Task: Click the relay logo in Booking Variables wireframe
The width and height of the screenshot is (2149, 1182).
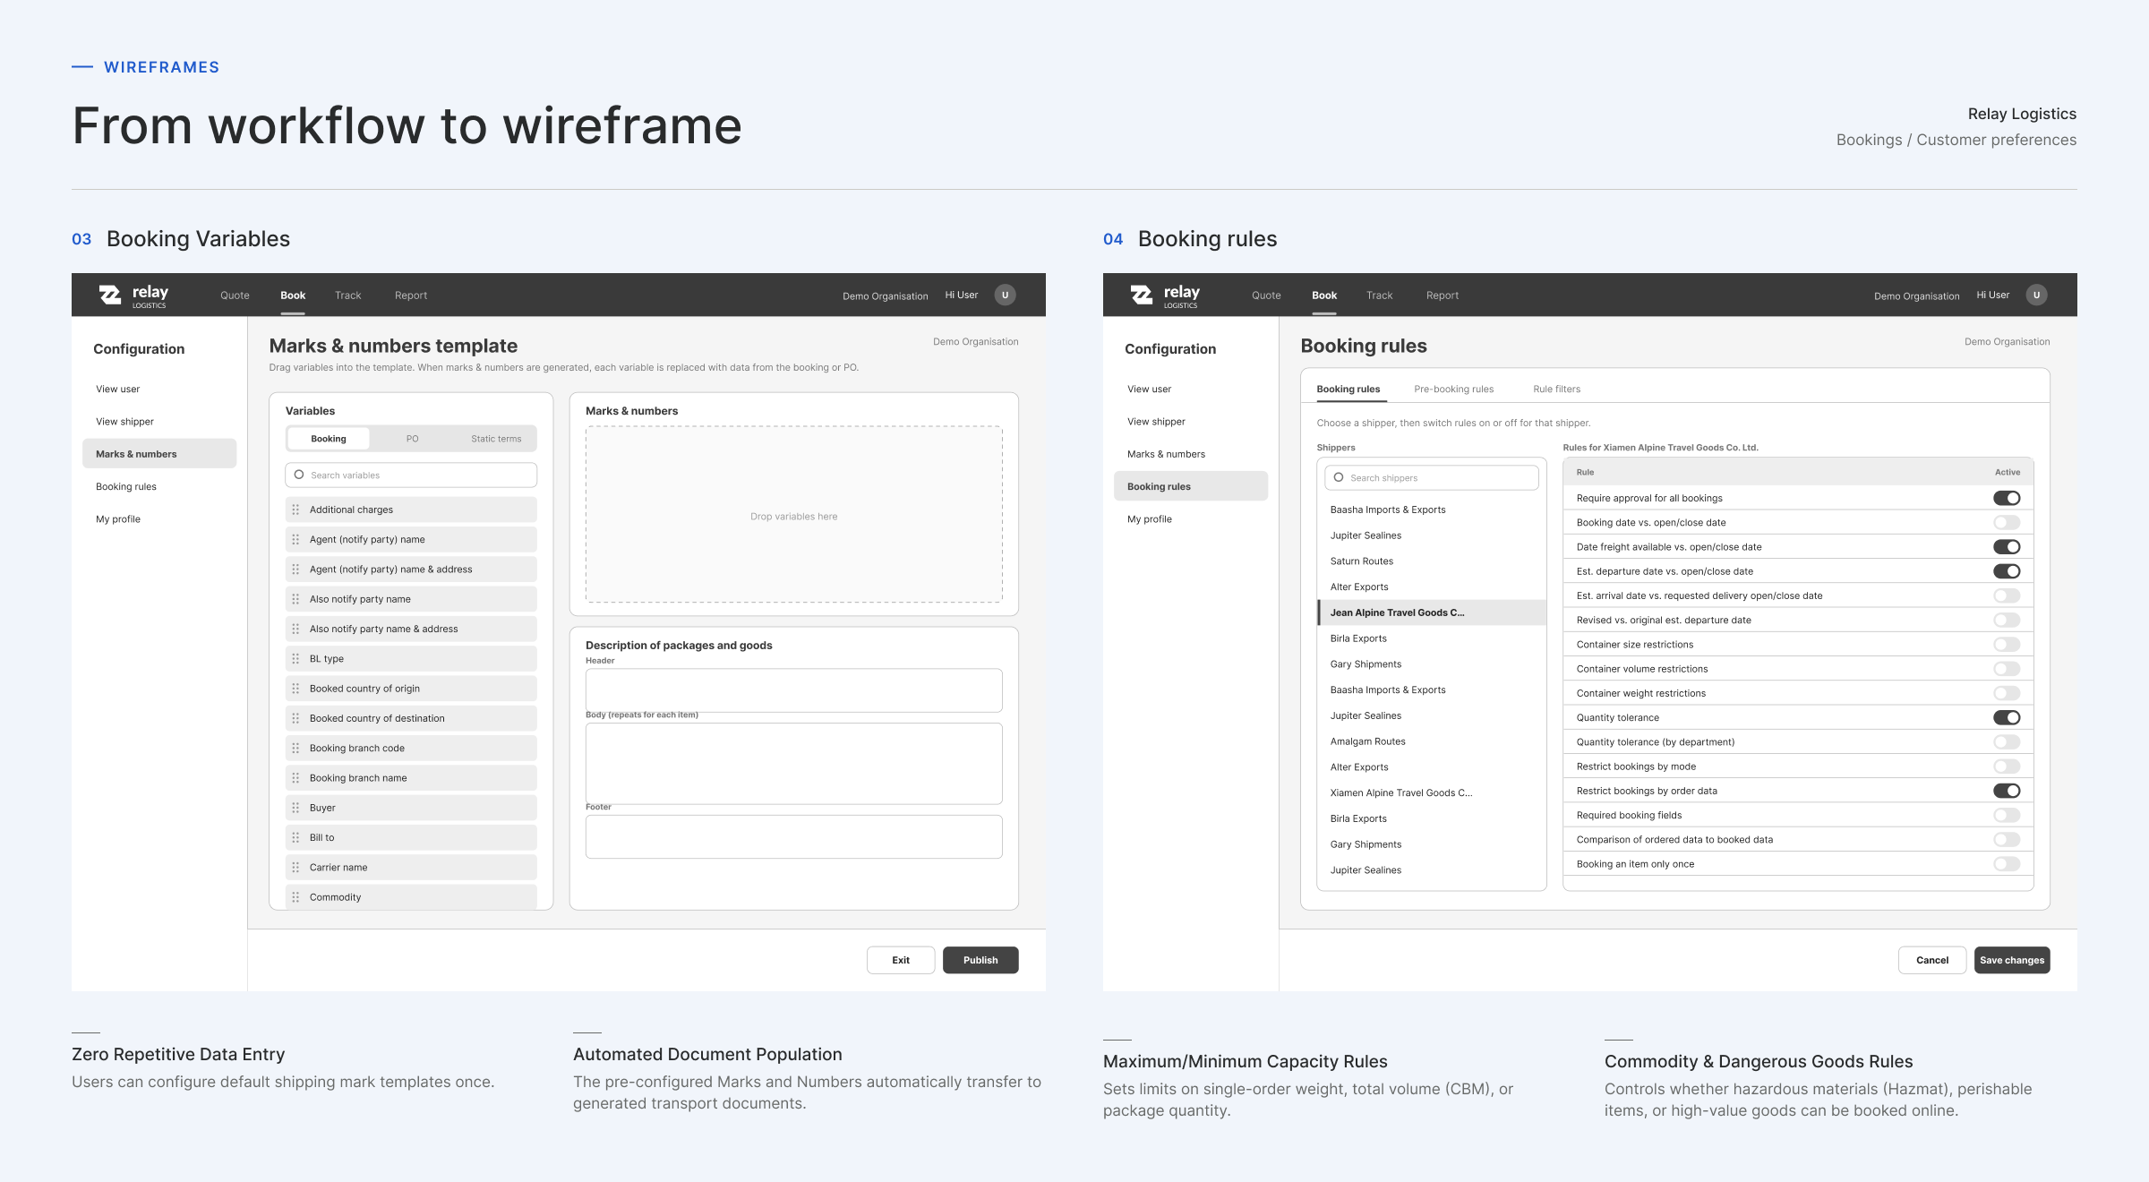Action: (133, 295)
